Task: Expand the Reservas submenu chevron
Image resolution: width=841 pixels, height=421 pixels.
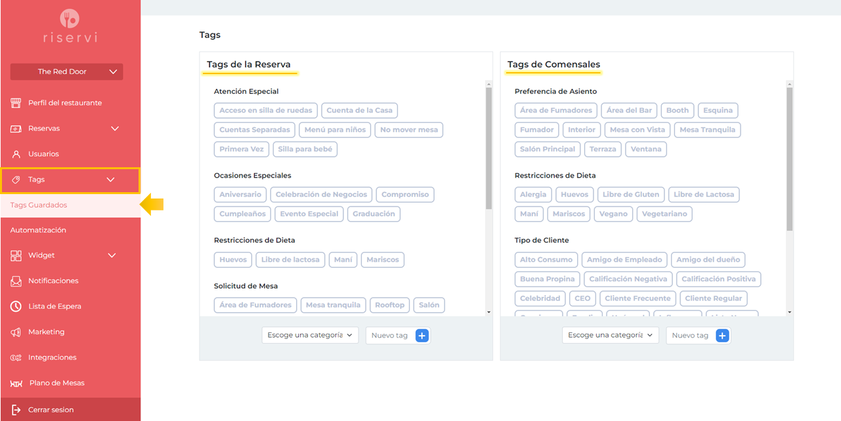Action: click(115, 129)
